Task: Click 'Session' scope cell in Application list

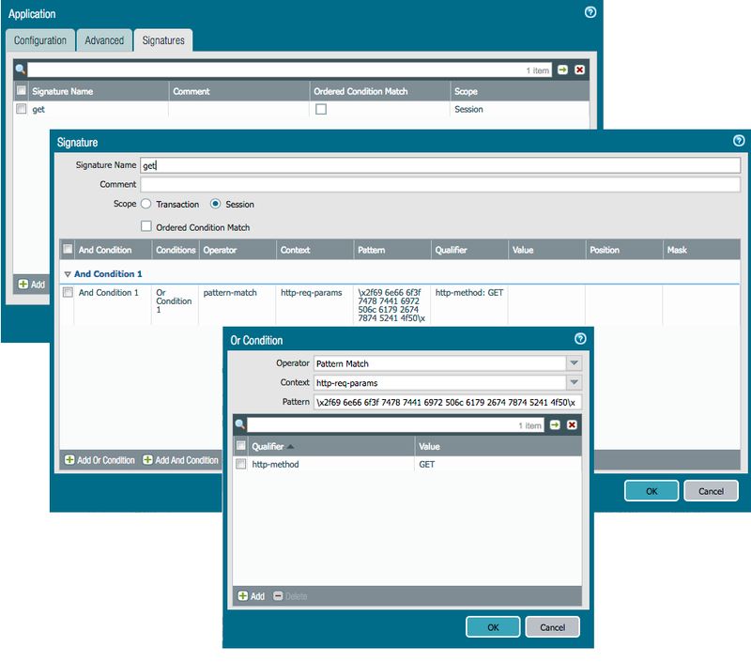Action: [x=468, y=109]
